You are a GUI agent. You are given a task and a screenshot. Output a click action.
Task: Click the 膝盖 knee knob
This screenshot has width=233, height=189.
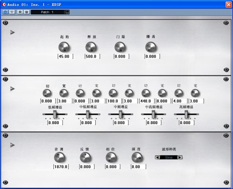(x=151, y=47)
